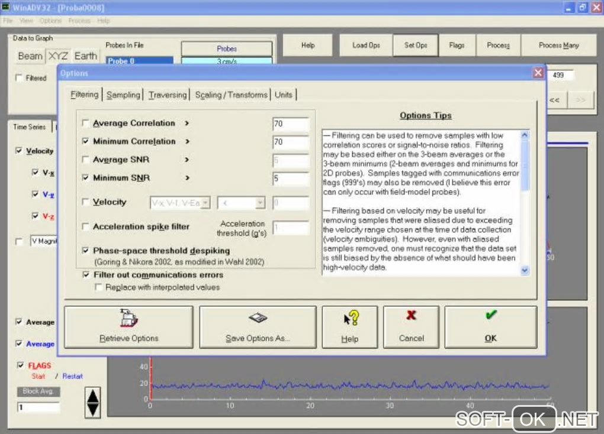Enable the Average SNR checkbox
Screen dimensions: 604x434
coord(85,159)
